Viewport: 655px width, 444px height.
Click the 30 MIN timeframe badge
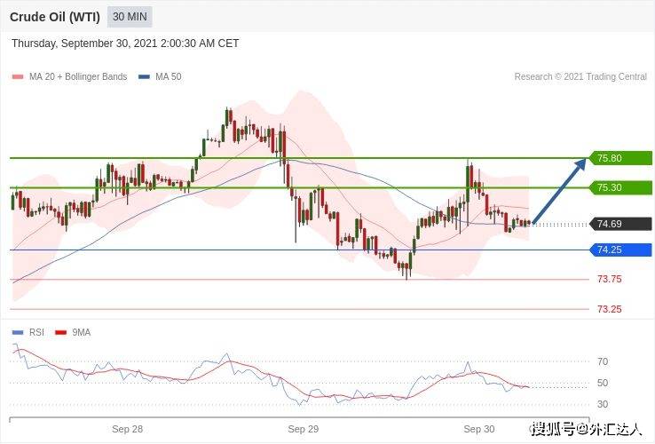tap(130, 17)
